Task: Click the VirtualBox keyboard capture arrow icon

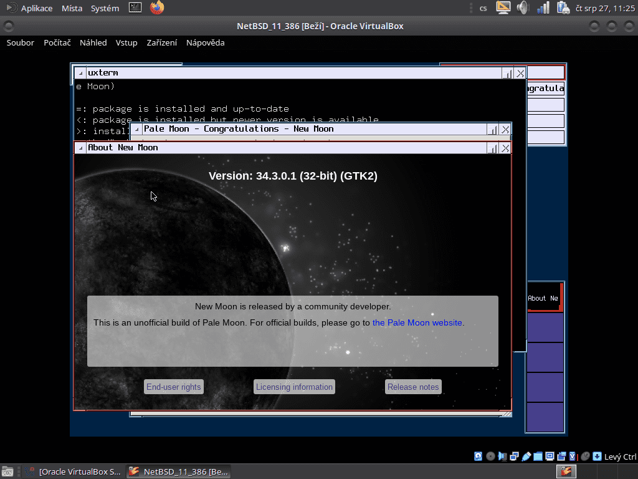Action: pos(597,456)
